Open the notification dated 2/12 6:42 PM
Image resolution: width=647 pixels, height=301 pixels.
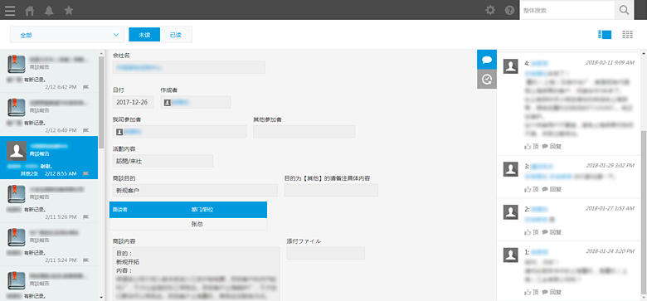click(49, 71)
